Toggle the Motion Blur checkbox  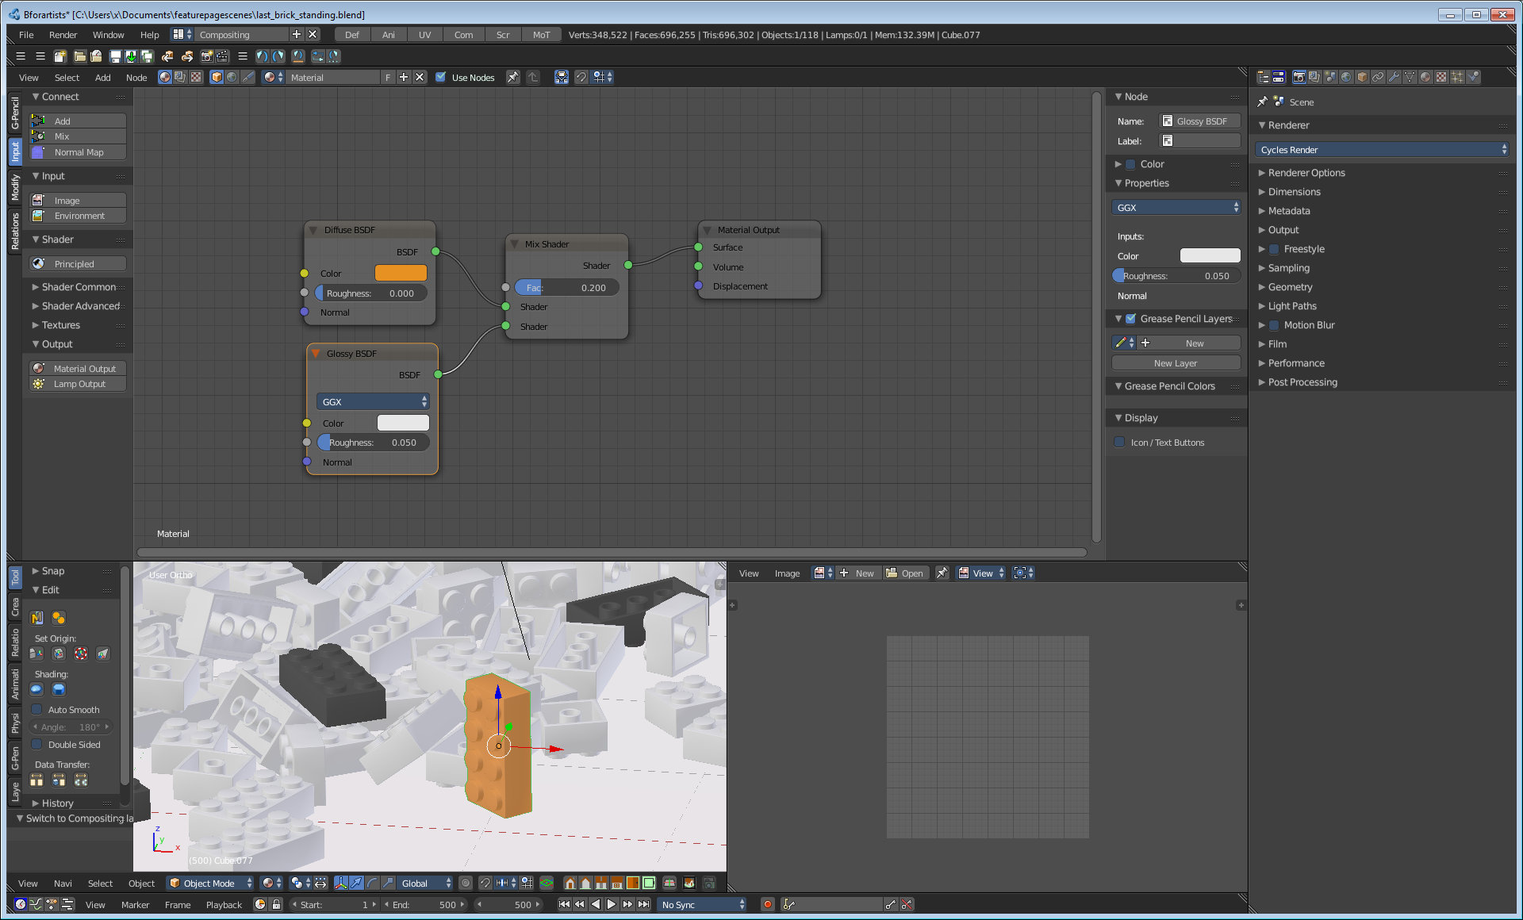pyautogui.click(x=1274, y=325)
